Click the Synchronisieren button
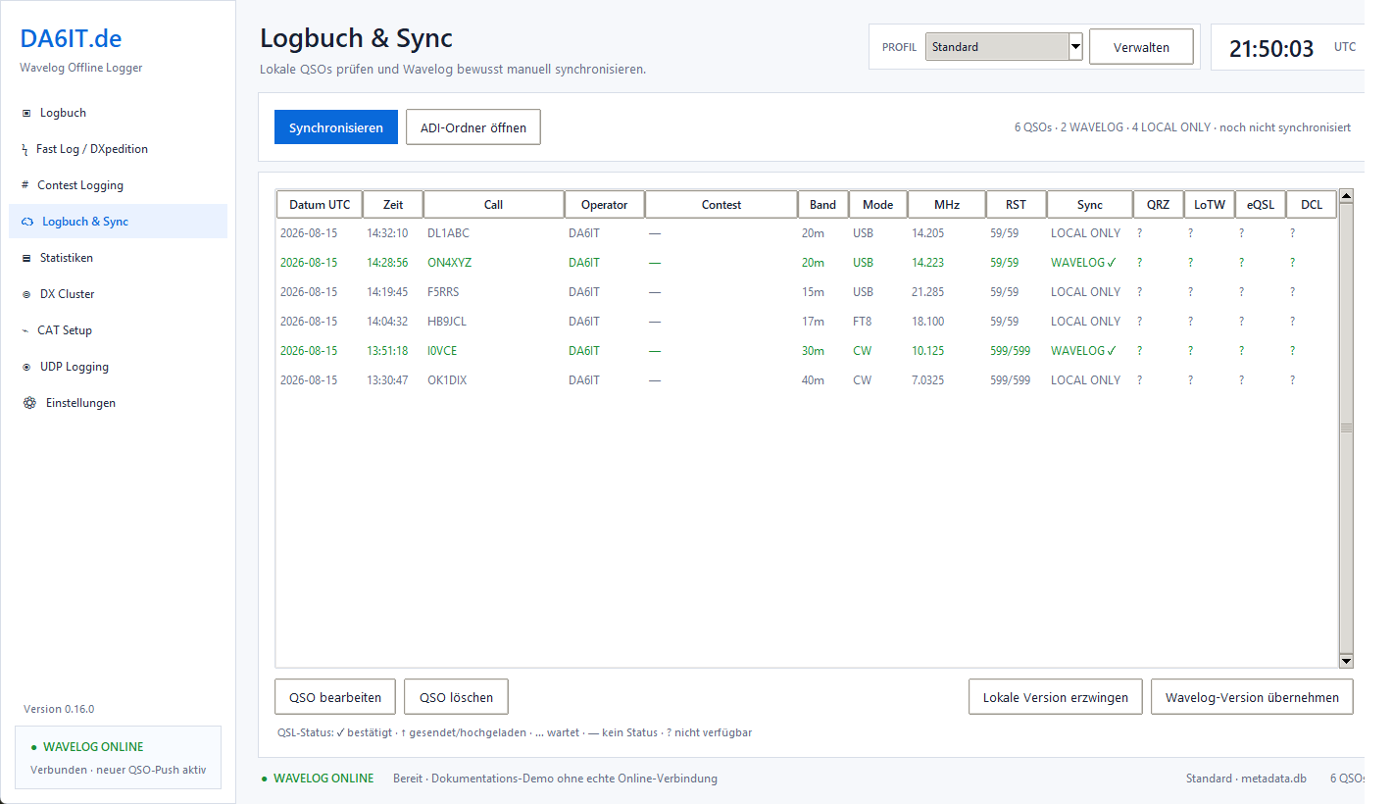 336,127
